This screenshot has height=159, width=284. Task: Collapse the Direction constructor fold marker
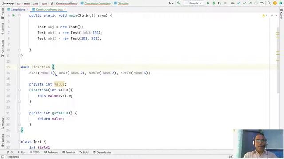[20, 90]
